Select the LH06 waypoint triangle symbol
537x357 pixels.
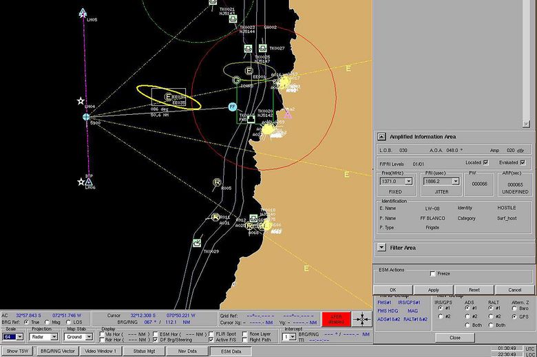89,182
